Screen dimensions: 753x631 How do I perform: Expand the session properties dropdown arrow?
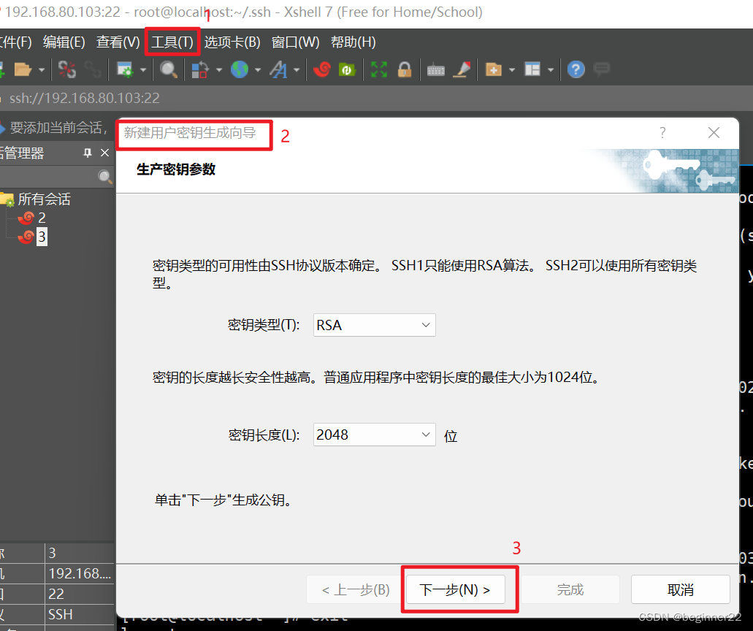click(143, 70)
